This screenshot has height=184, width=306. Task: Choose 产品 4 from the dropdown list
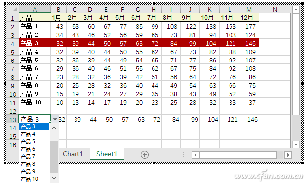coord(34,134)
